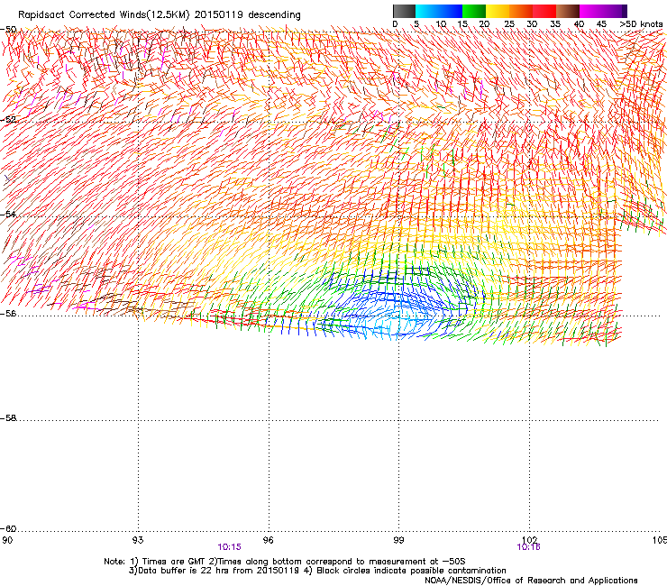
Task: Click the red 30-35 knots legend color
Action: tap(544, 11)
